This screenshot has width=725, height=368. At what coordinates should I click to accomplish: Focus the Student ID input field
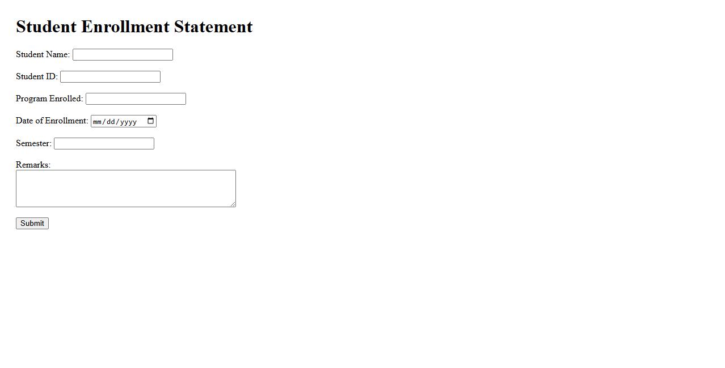110,77
